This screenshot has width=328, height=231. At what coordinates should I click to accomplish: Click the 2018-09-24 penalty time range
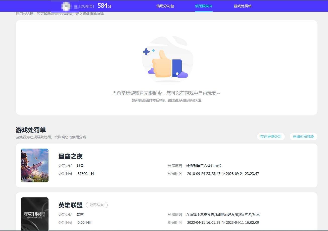tap(223, 174)
